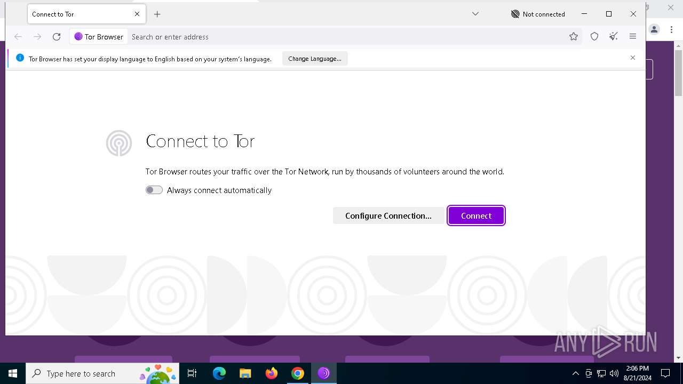Screen dimensions: 683x384
Task: Open Configure Connection settings
Action: (388, 215)
